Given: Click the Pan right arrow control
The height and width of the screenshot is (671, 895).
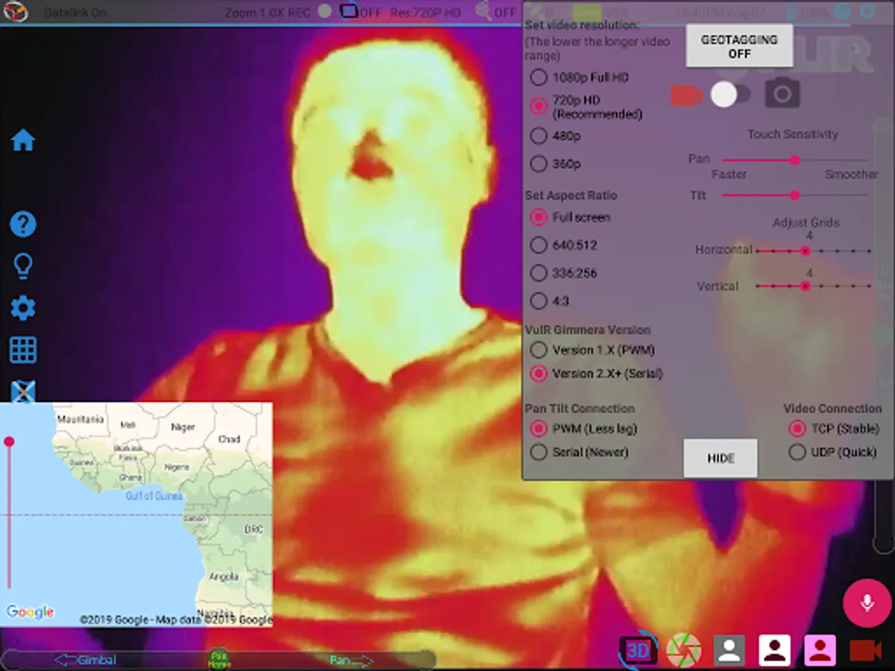Looking at the screenshot, I should pyautogui.click(x=351, y=660).
